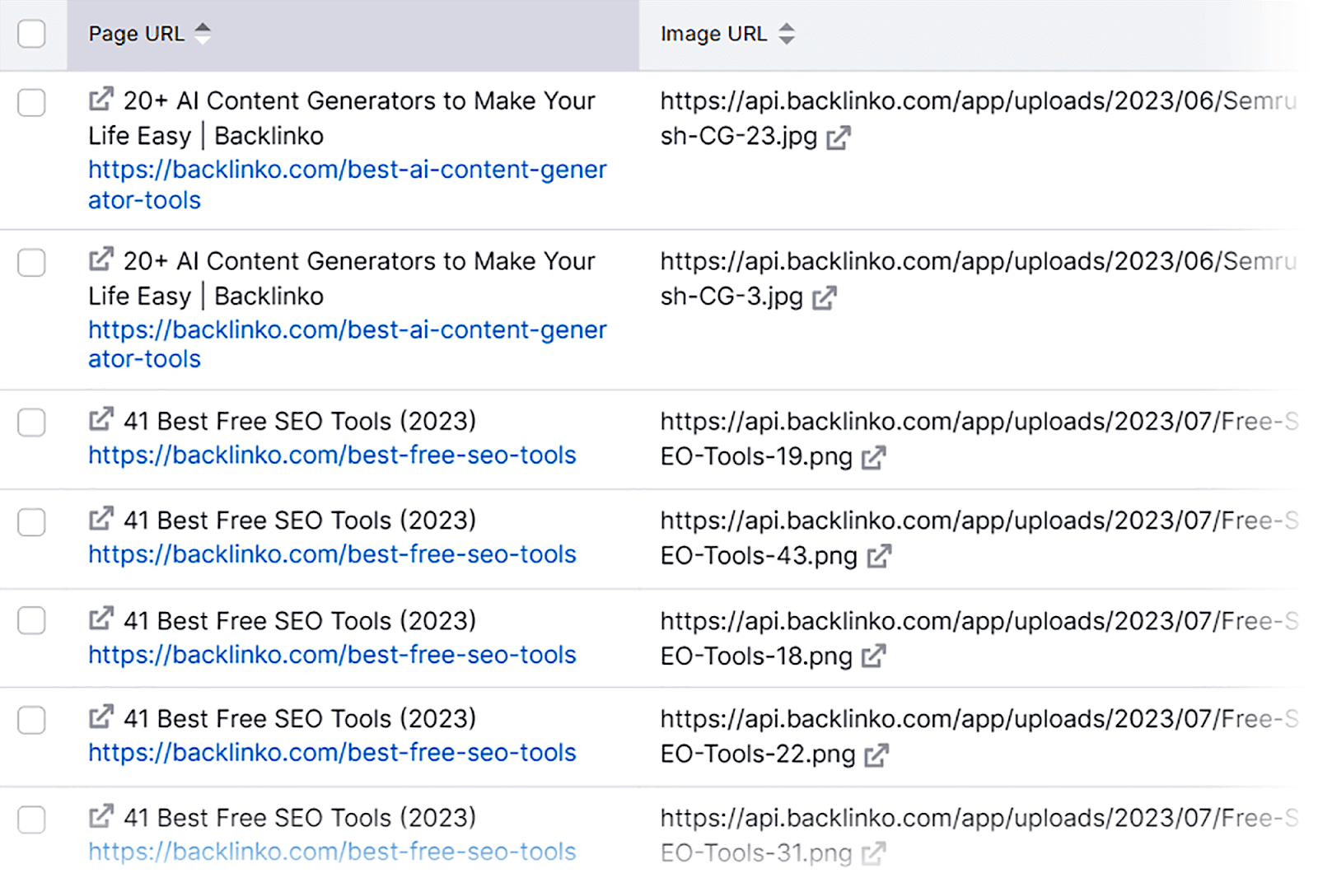Open Semrush-CG-3.jpg image in new tab
Image resolution: width=1318 pixels, height=892 pixels.
825,297
